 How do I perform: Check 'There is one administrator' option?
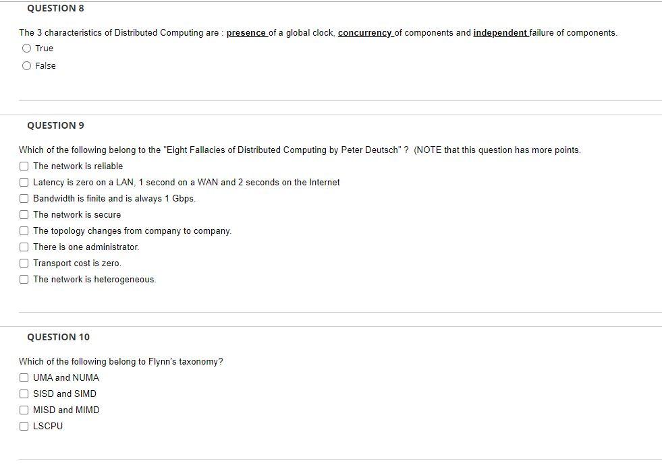[23, 247]
